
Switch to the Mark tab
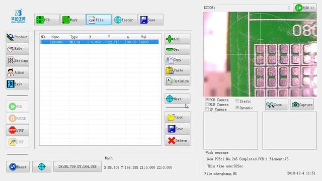pyautogui.click(x=72, y=20)
